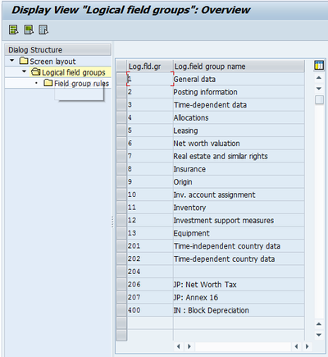Click the Select Block toolbar icon

tap(29, 30)
